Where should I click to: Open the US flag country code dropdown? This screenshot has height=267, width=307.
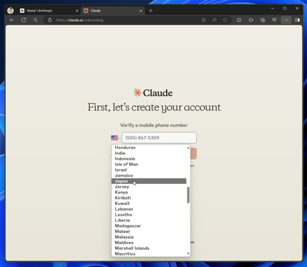pyautogui.click(x=116, y=138)
